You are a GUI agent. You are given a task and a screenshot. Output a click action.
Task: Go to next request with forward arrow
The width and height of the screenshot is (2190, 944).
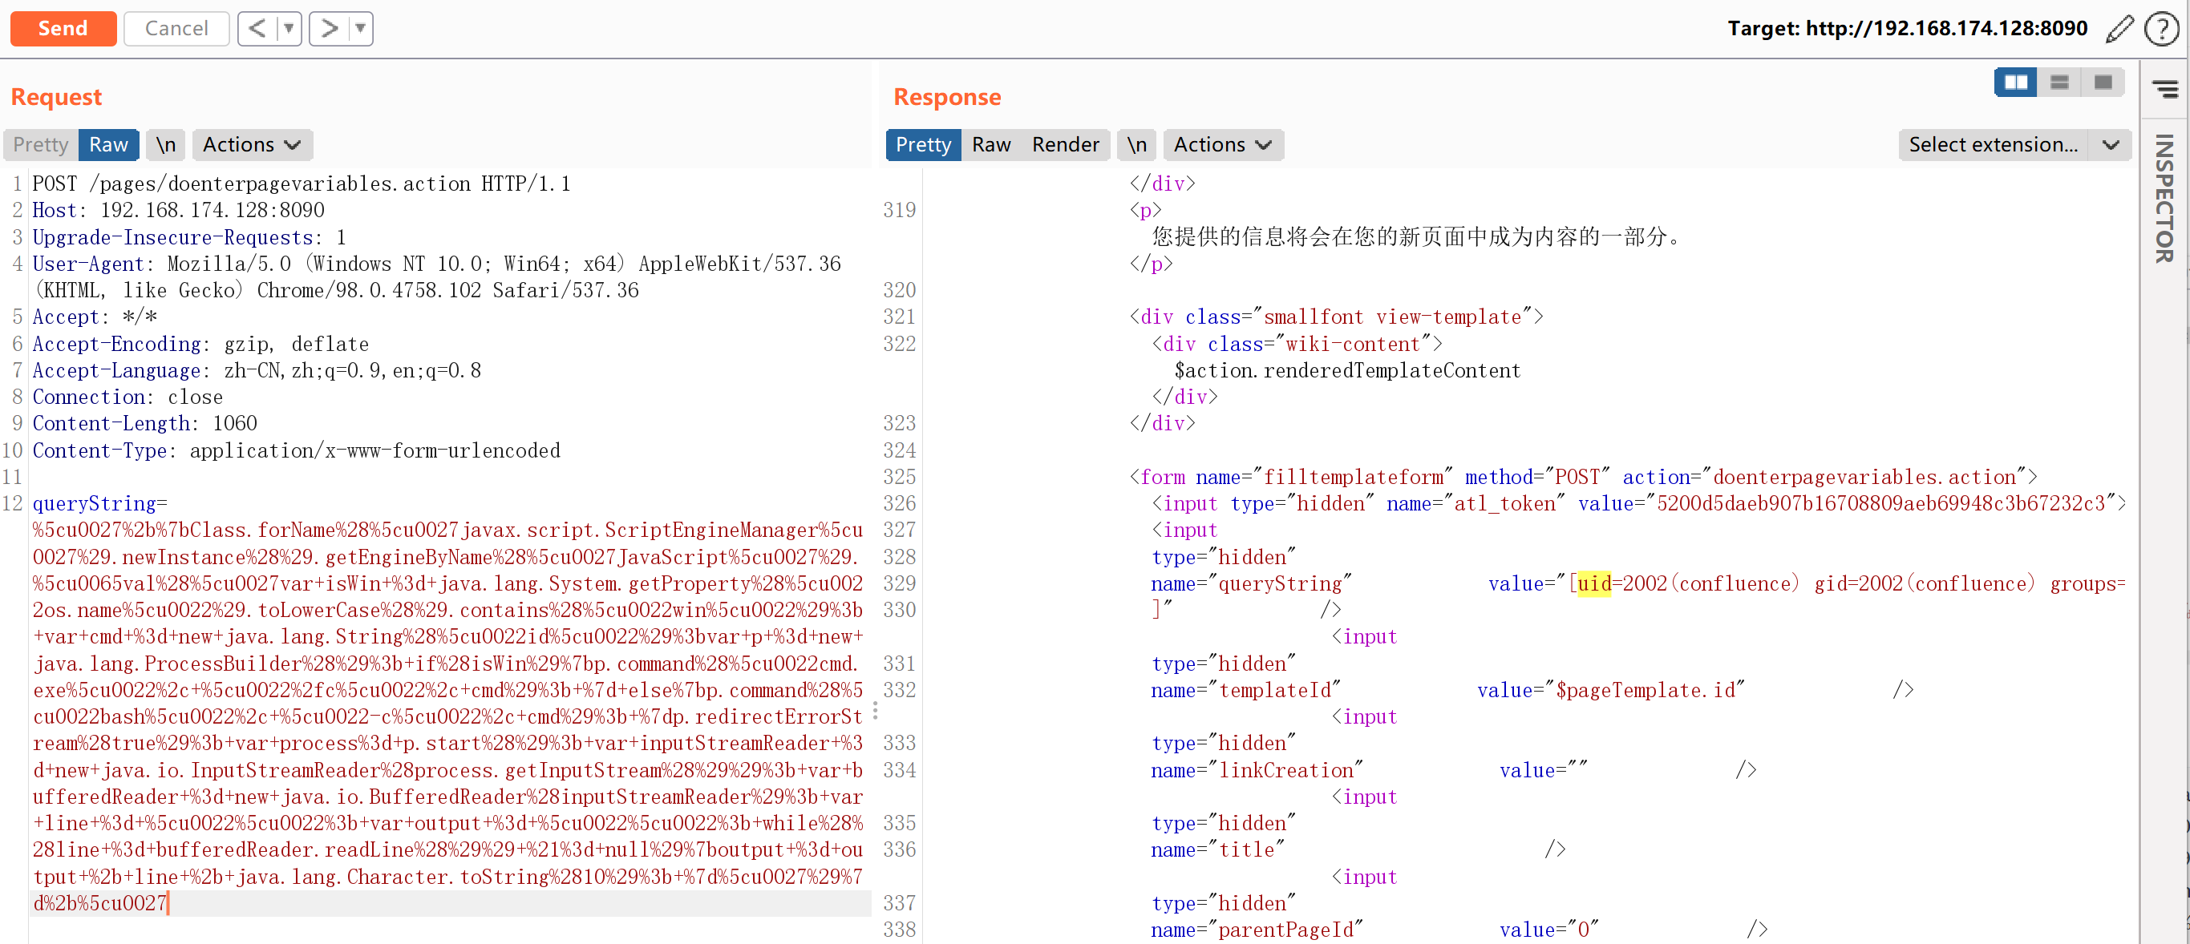329,29
